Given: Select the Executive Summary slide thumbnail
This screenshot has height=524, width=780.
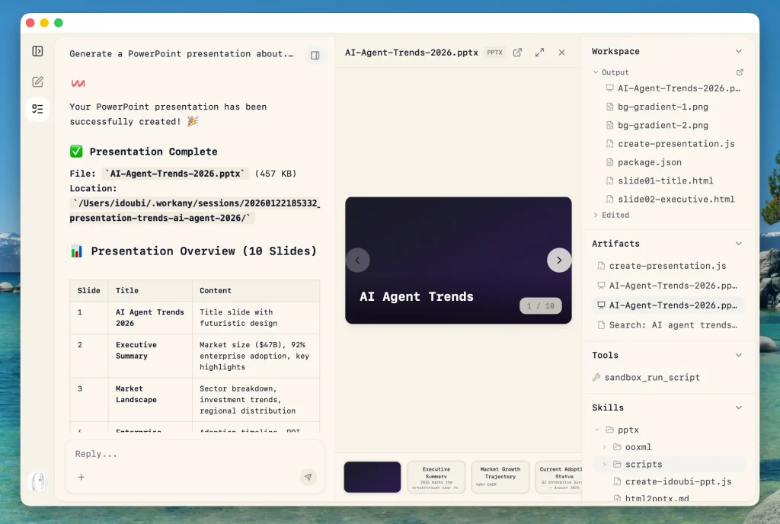Looking at the screenshot, I should tap(436, 476).
